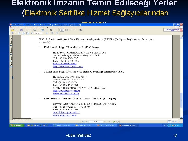Expand the zoom tool dropdown arrow
The width and height of the screenshot is (188, 141).
point(16,33)
